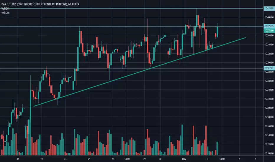Select the top horizontal line at 12419

click(x=132, y=9)
